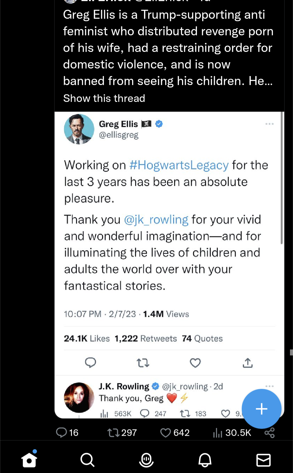The image size is (293, 473).
Task: Tap the @jk_rowling mention in tweet
Action: (x=156, y=219)
